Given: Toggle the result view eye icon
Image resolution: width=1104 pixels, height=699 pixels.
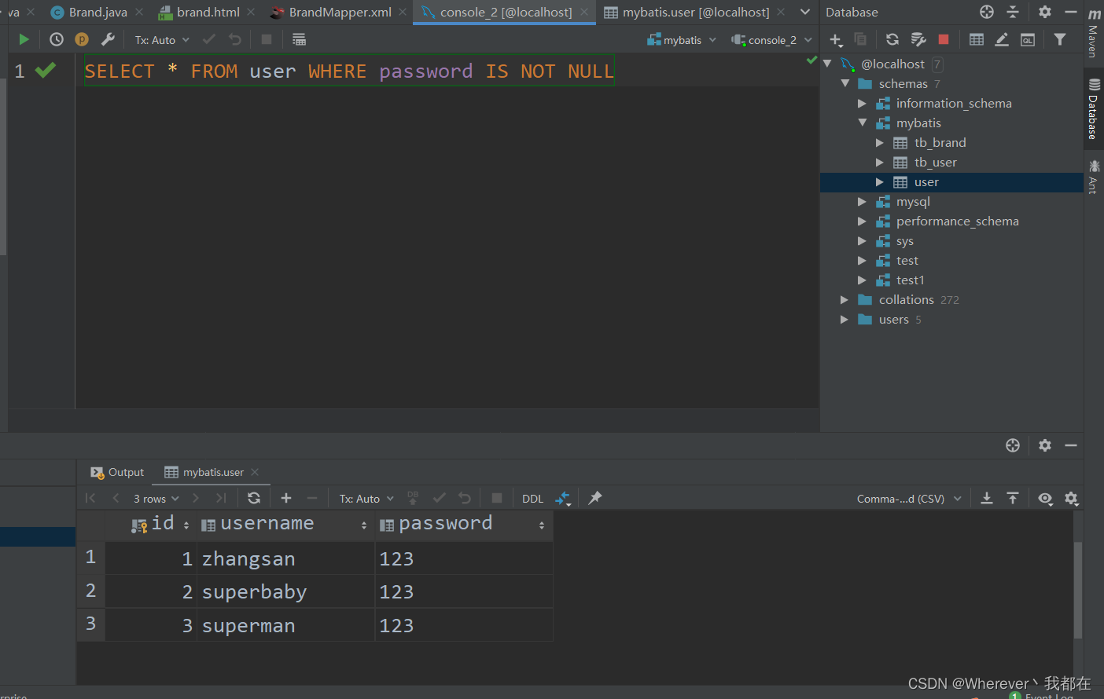Looking at the screenshot, I should (x=1045, y=498).
